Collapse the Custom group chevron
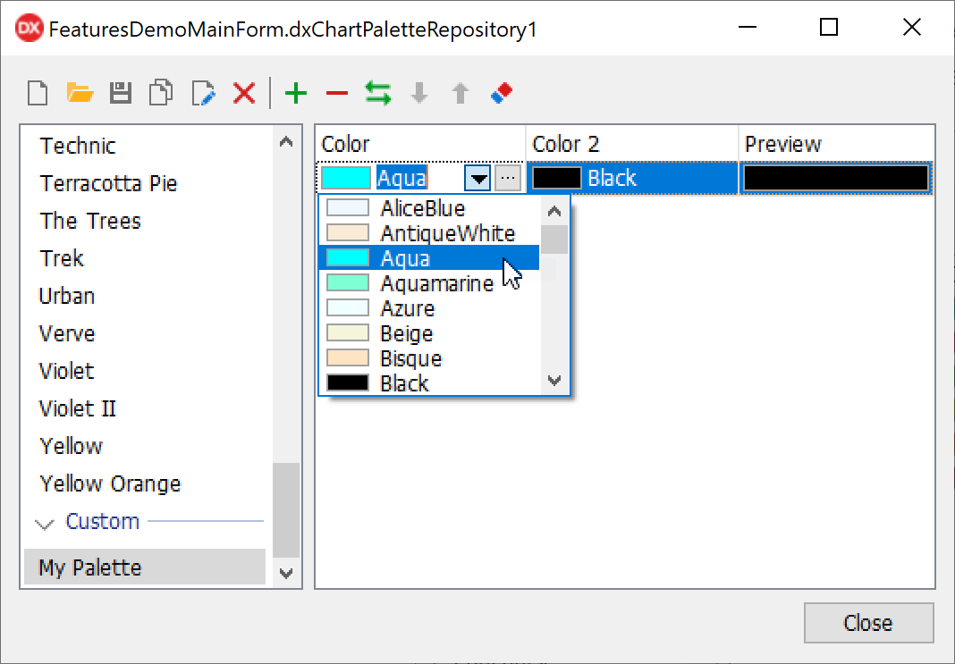Screen dimensions: 955x664 coord(44,523)
